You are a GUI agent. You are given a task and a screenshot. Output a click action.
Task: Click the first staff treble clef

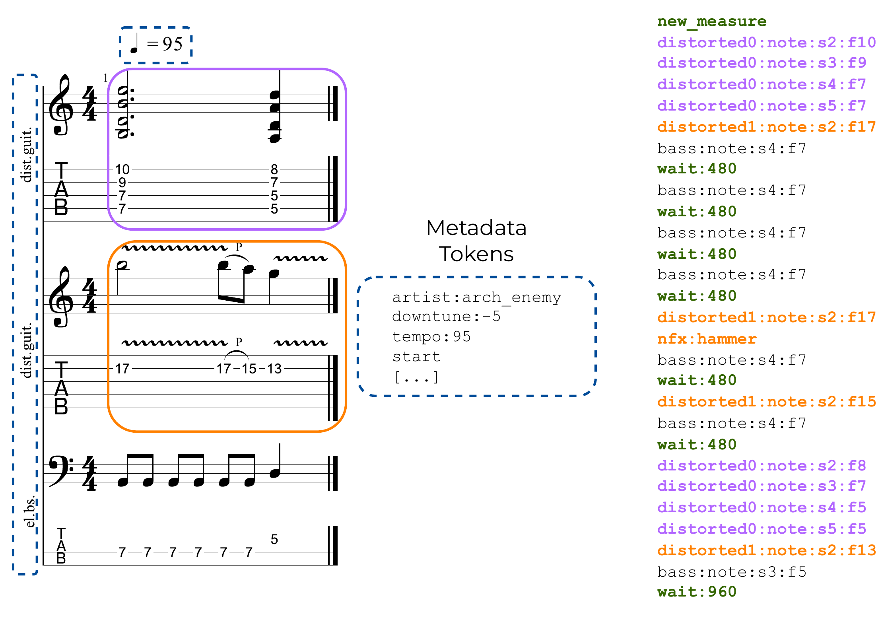click(x=61, y=105)
